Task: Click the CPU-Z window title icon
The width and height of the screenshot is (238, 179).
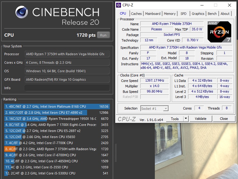Action: pos(118,5)
